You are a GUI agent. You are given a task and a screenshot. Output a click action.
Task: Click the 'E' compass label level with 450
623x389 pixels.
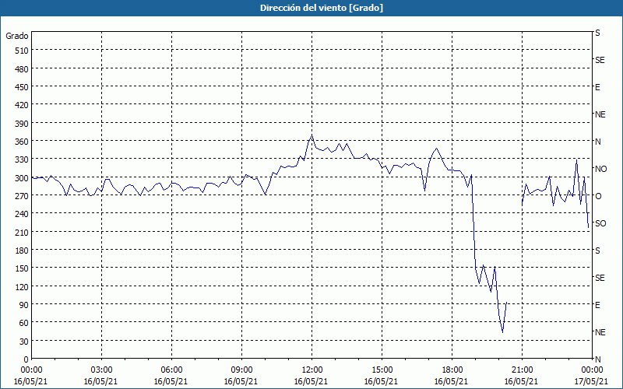click(597, 87)
